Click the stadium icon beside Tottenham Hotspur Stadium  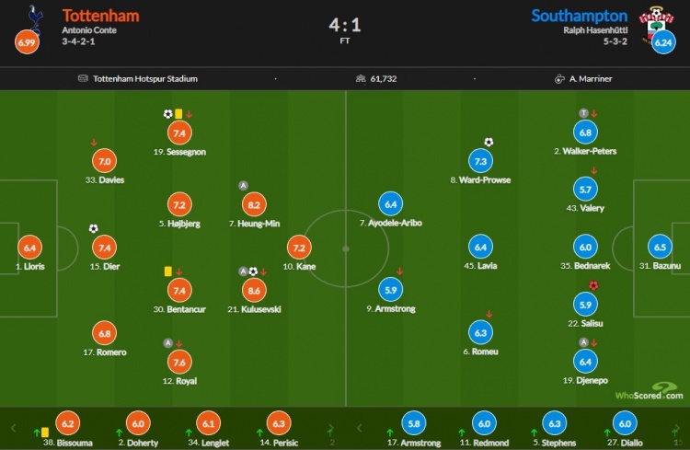click(x=84, y=79)
